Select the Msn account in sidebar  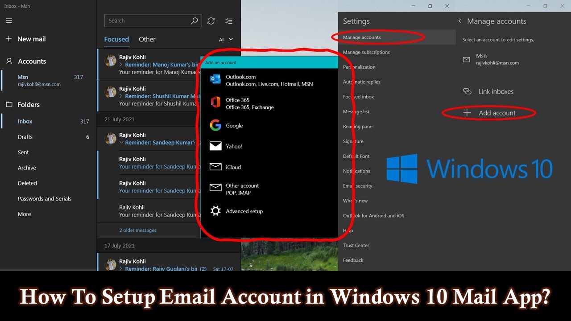pyautogui.click(x=48, y=80)
